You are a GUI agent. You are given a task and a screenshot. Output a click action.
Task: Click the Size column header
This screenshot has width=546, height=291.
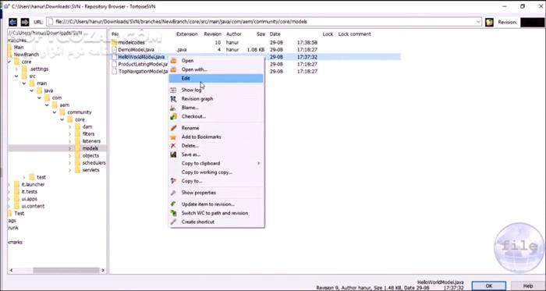coord(261,34)
